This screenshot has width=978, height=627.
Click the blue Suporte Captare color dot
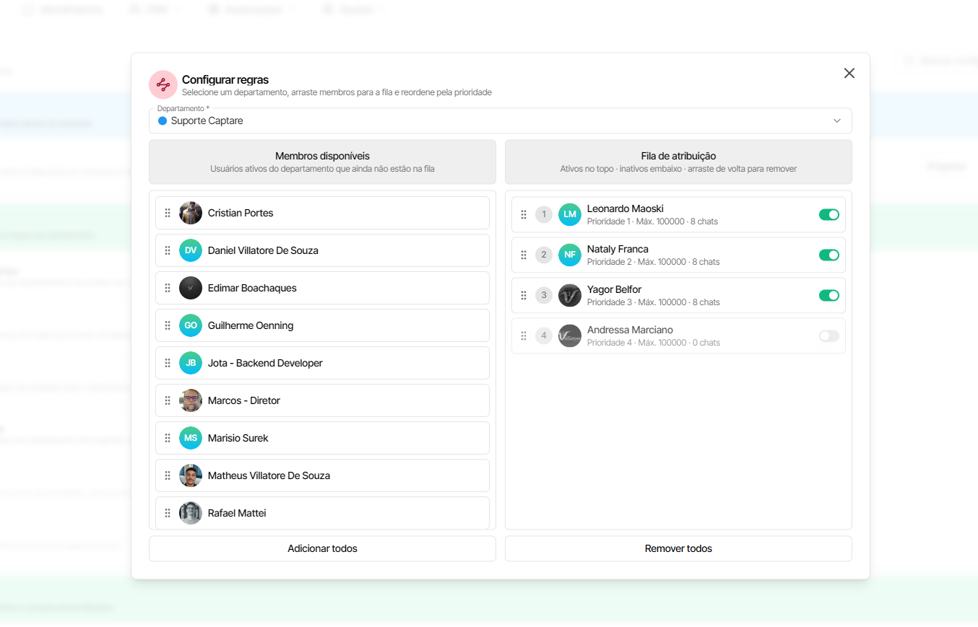163,120
